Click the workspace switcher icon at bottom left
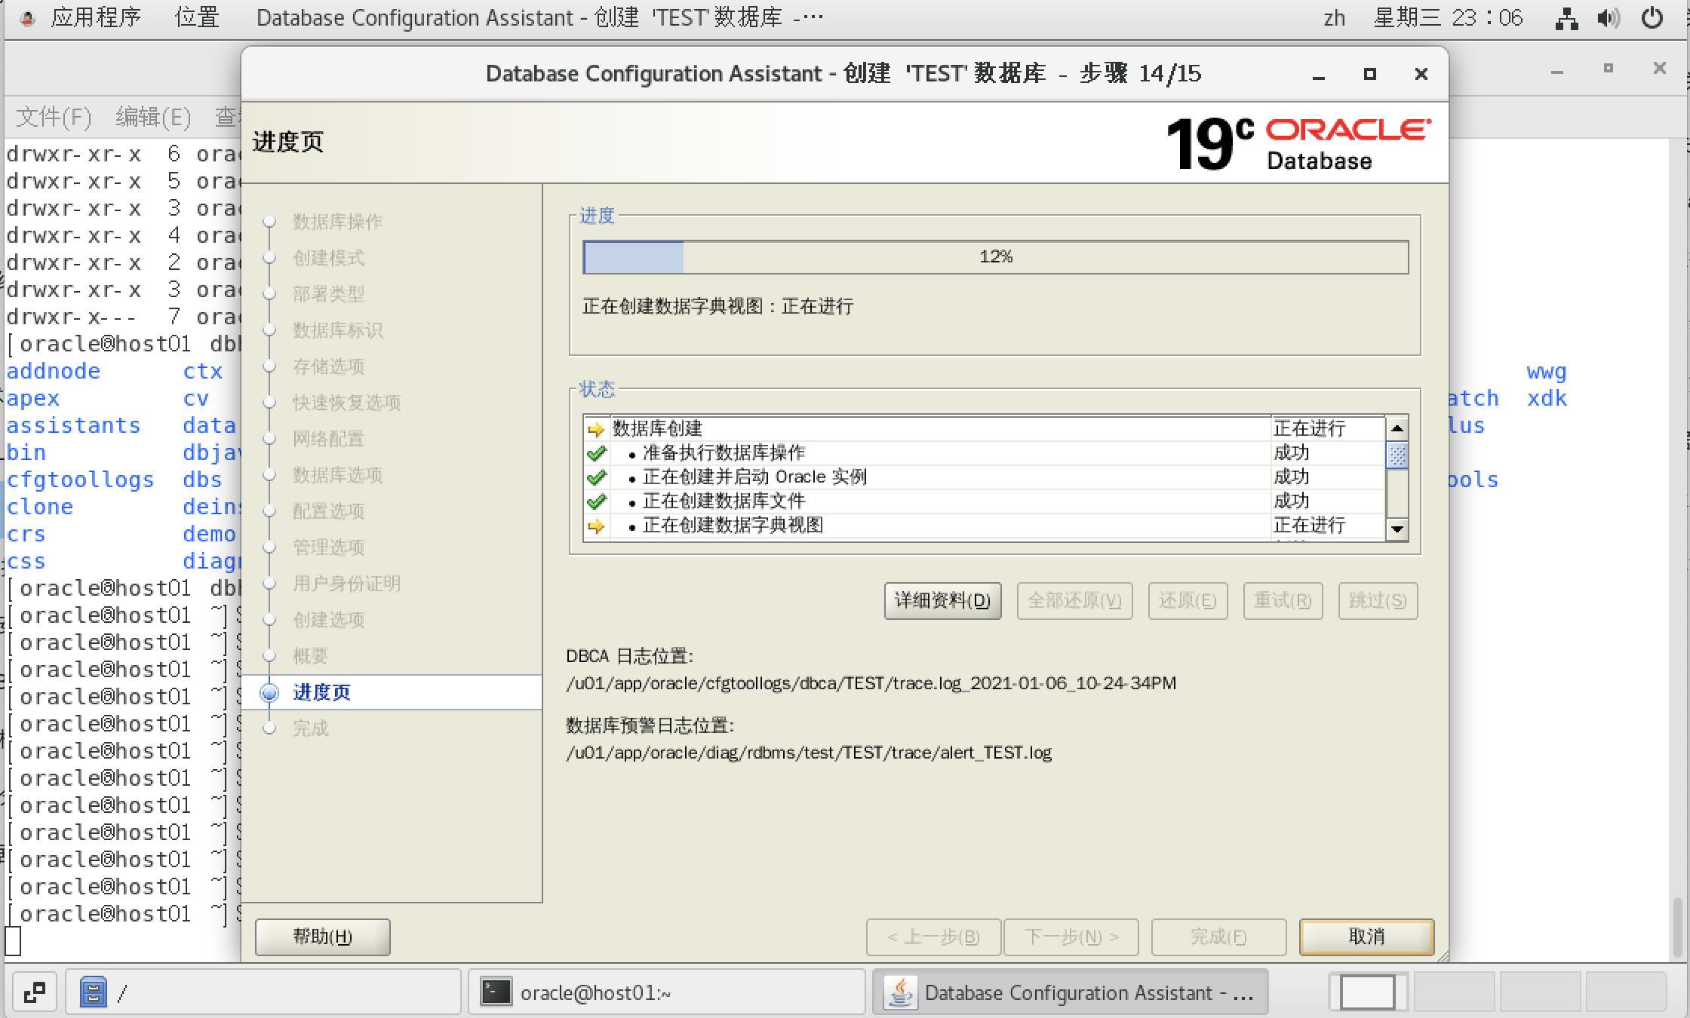Viewport: 1690px width, 1018px height. click(33, 992)
